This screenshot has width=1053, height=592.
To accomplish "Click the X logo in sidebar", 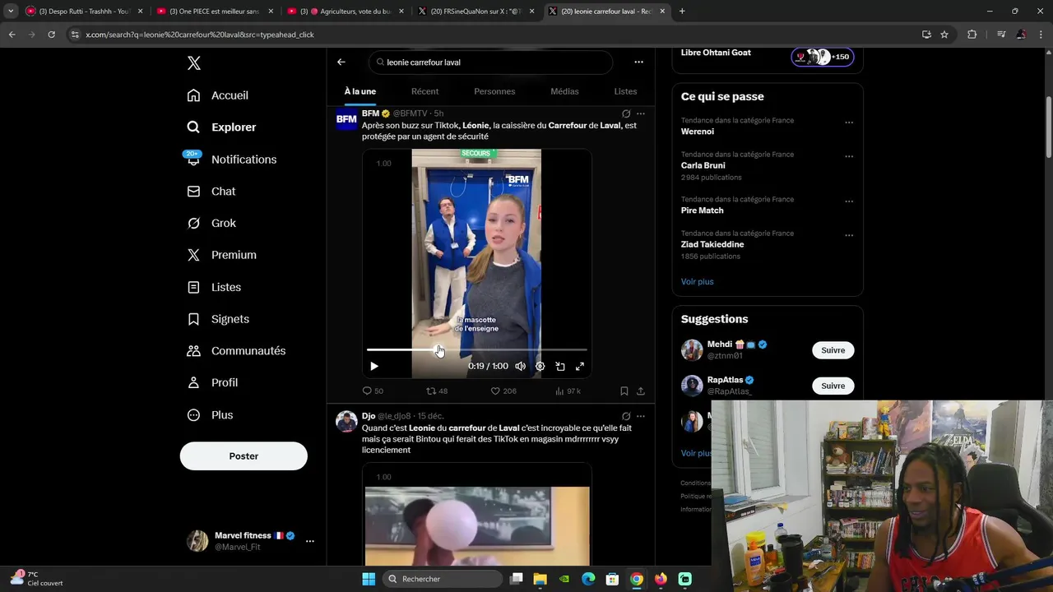I will click(x=193, y=63).
